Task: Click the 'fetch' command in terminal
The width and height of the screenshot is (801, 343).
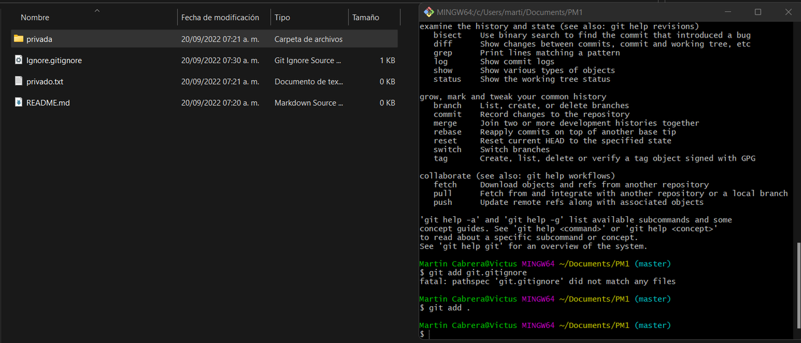Action: [445, 185]
